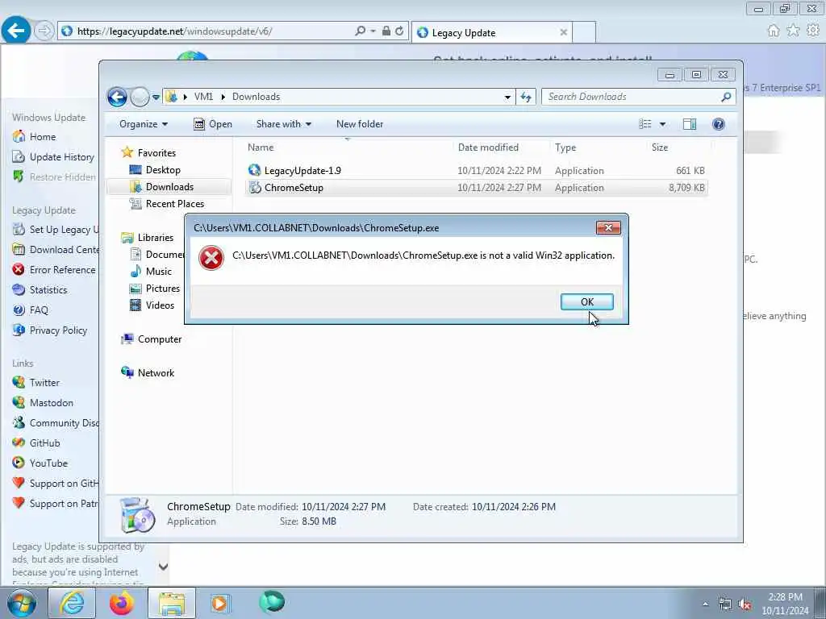
Task: Click the IE address bar URL
Action: (x=174, y=31)
